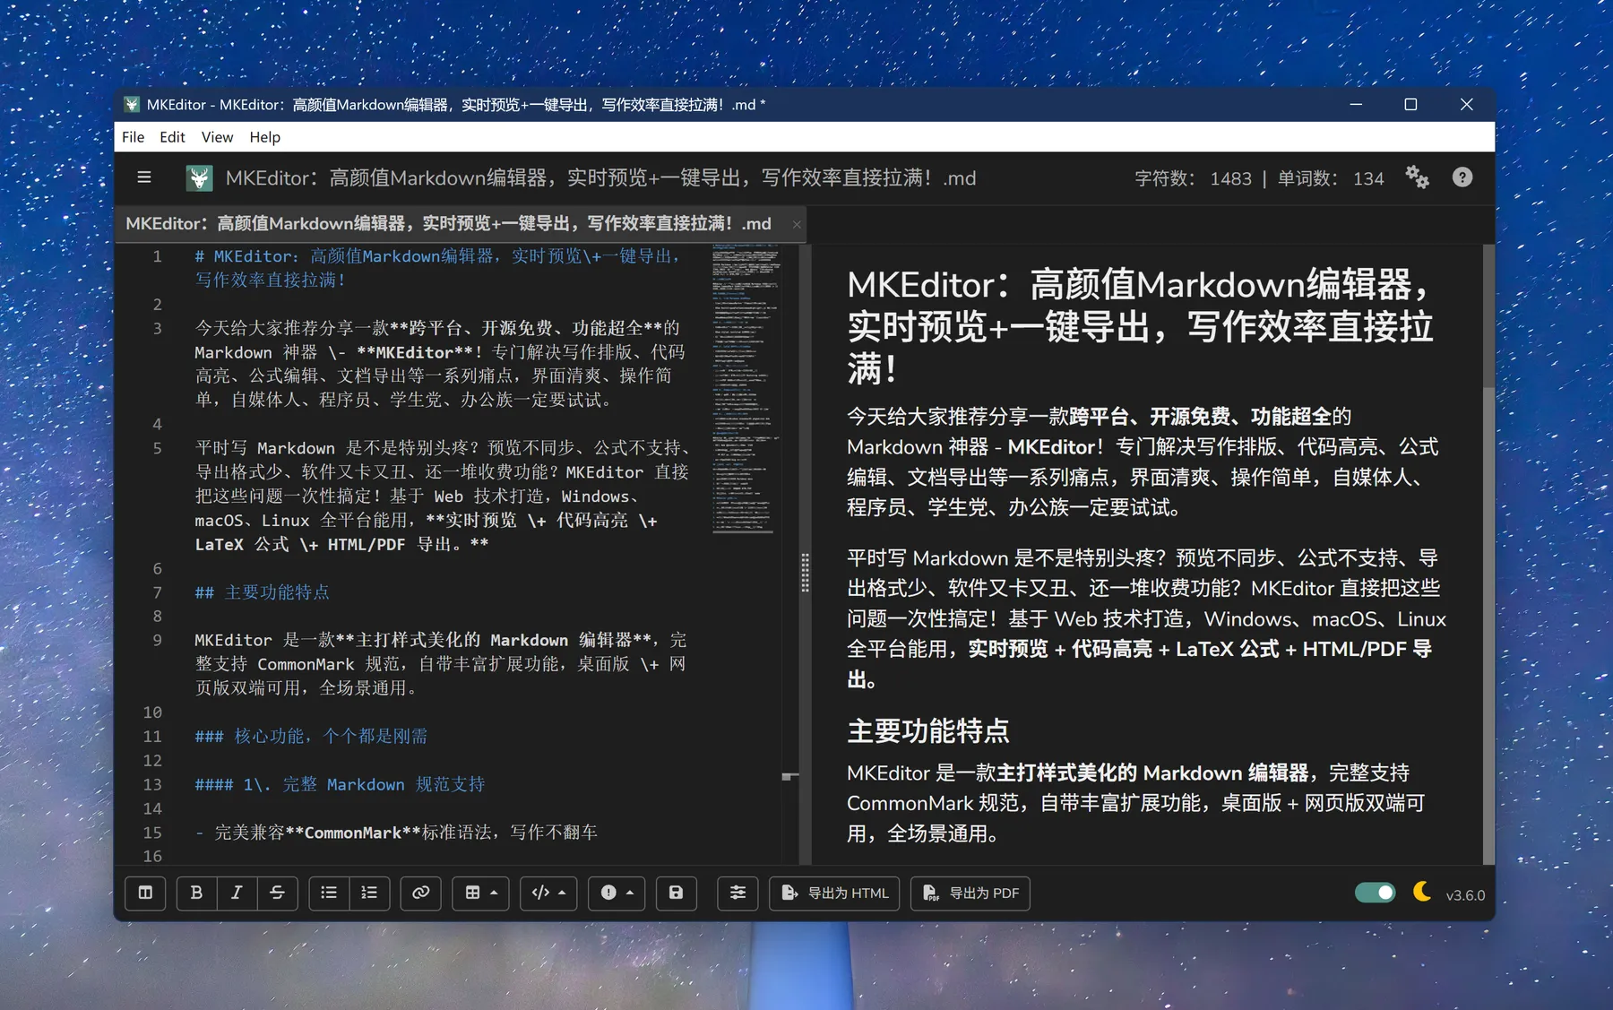Insert a hyperlink with the link icon
The height and width of the screenshot is (1010, 1613).
[420, 893]
